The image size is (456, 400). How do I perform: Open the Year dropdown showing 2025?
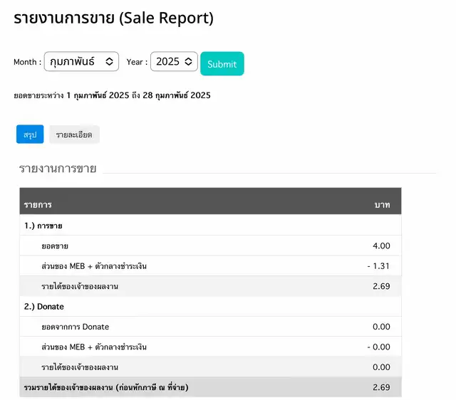click(x=174, y=63)
